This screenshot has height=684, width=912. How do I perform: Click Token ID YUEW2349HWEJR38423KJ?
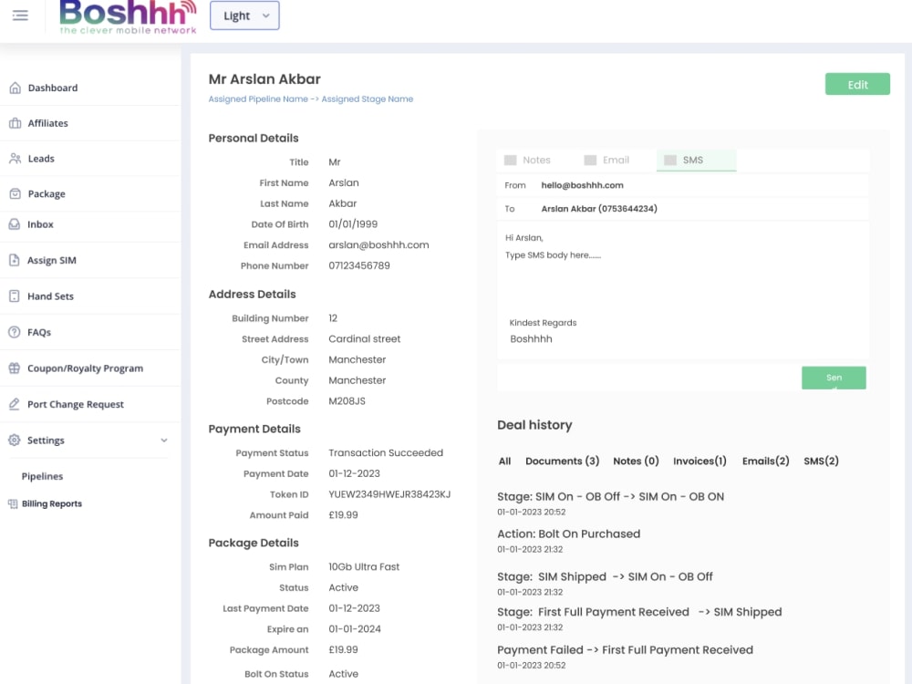point(389,494)
